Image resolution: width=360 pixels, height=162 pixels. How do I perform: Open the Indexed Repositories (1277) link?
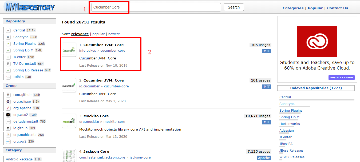point(316,88)
